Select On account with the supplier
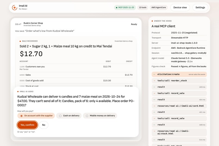 (36, 116)
